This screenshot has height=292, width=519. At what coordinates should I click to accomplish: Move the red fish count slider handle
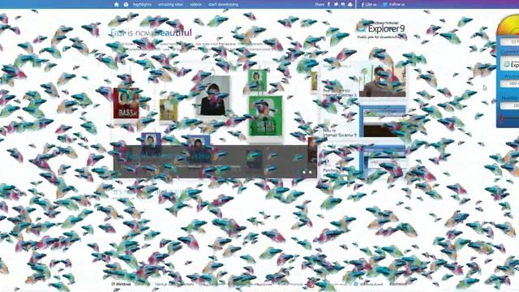pyautogui.click(x=502, y=118)
